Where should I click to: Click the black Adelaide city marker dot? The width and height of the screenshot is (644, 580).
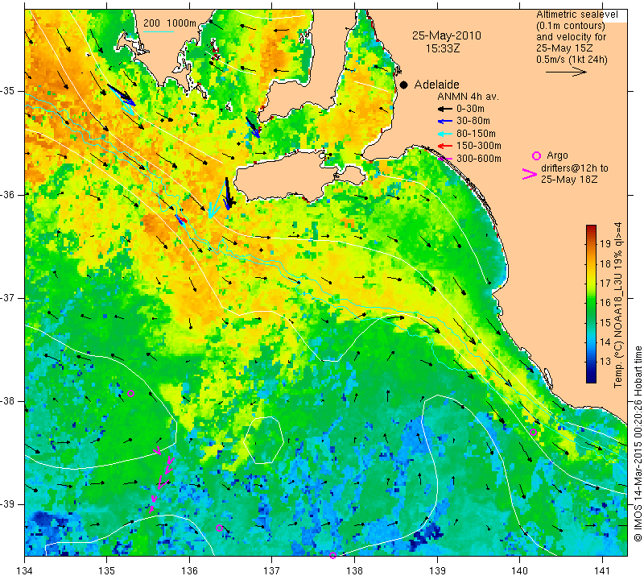click(404, 85)
